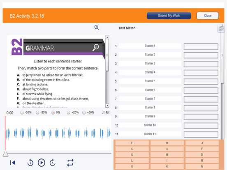Click option D text 'about flight delays'
The image size is (227, 170).
point(36,89)
